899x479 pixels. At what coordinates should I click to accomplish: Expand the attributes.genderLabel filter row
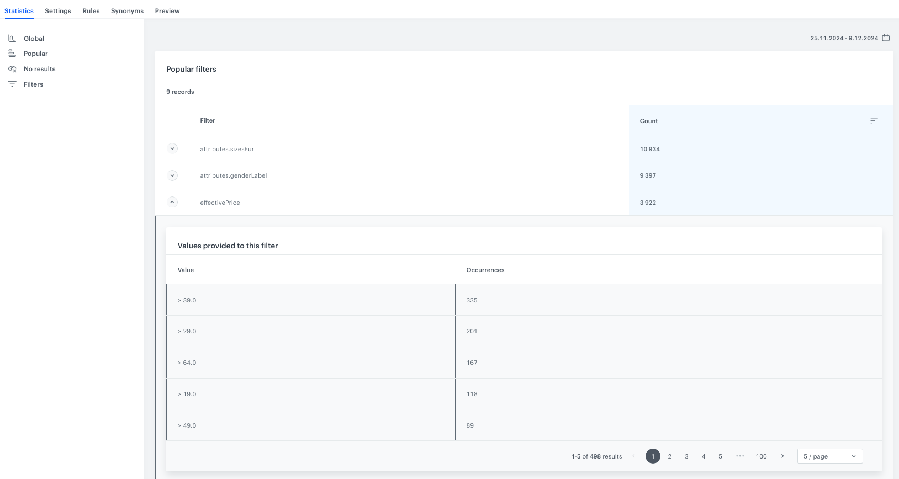tap(172, 175)
